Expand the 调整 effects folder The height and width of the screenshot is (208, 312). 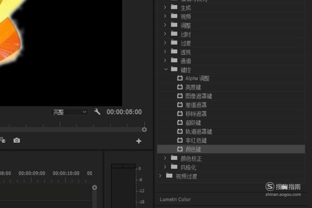click(x=165, y=25)
